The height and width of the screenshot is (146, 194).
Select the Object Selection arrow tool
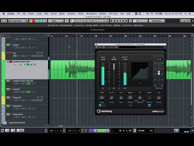click(72, 21)
